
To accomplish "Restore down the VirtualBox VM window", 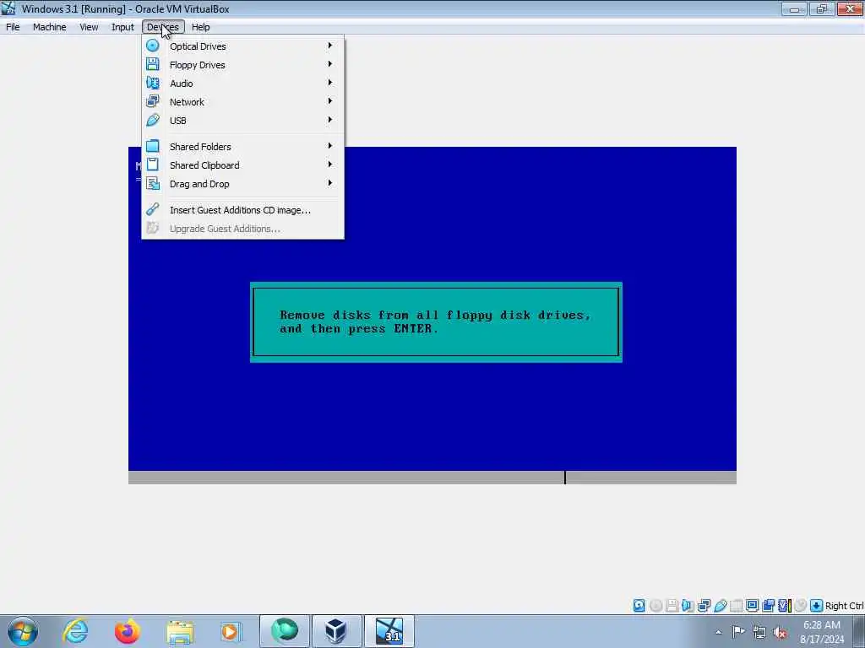I will pos(822,8).
